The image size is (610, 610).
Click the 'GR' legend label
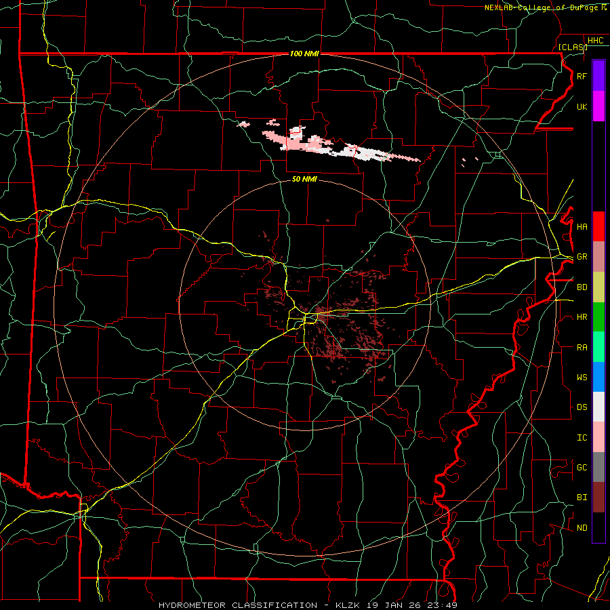click(x=582, y=257)
